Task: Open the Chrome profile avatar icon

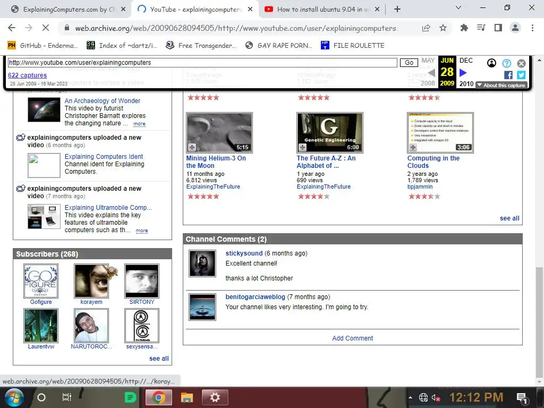Action: 515,28
